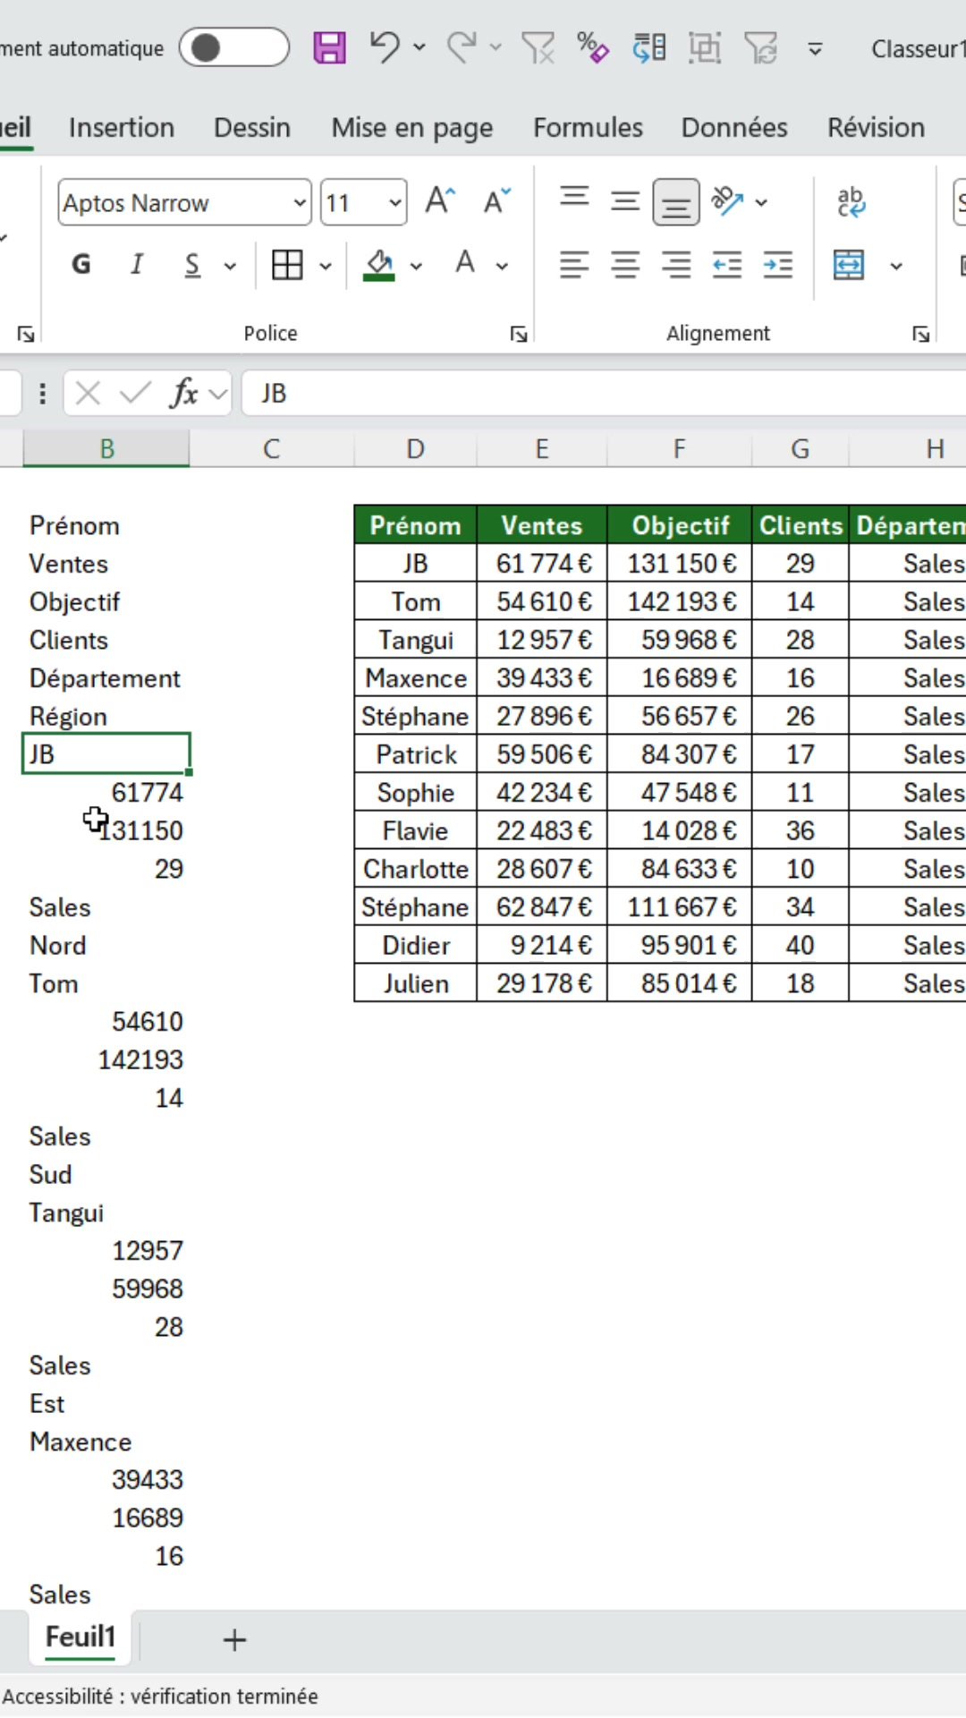Click the clear filter icon
966x1718 pixels.
tap(538, 47)
